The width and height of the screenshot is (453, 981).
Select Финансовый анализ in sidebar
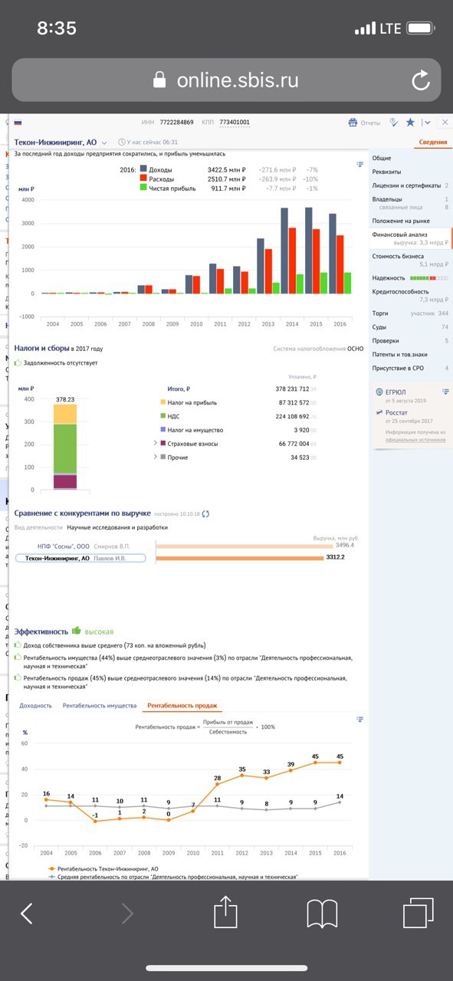(399, 235)
